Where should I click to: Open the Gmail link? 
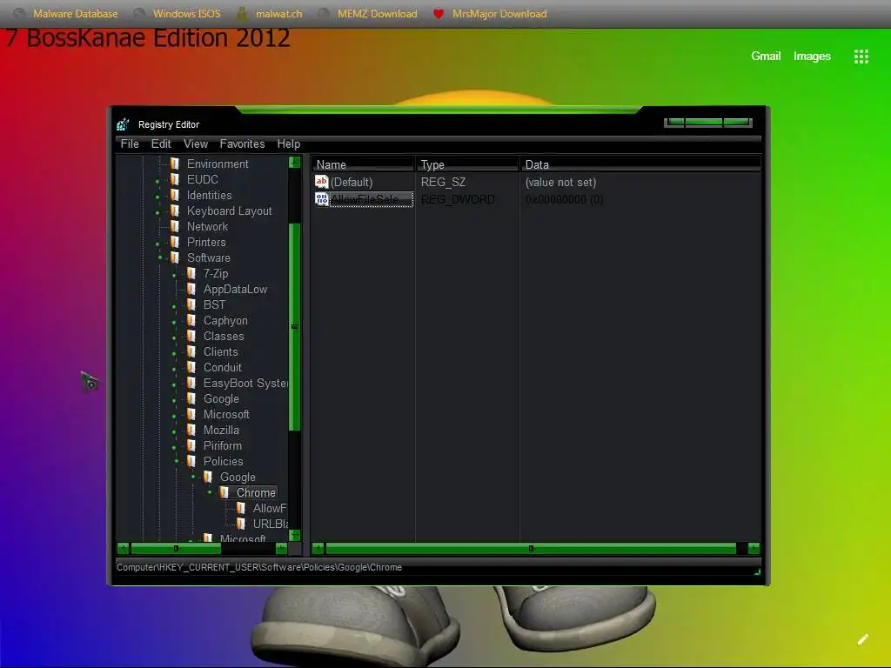pyautogui.click(x=766, y=57)
